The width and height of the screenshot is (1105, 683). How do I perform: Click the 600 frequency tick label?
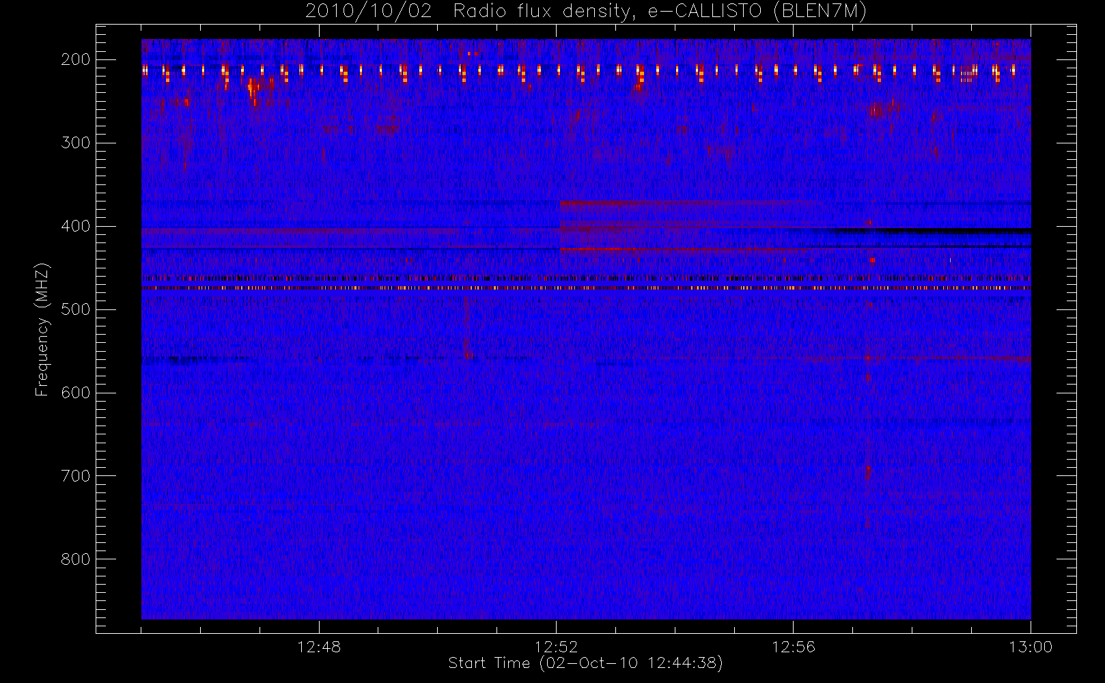point(76,393)
